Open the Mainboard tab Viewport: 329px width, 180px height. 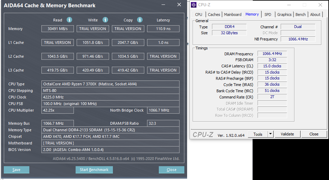coord(233,15)
